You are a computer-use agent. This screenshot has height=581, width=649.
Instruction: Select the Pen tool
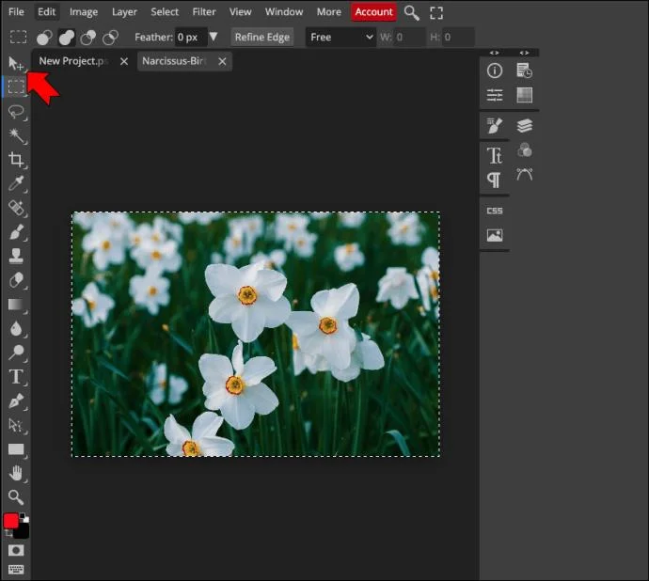point(16,401)
